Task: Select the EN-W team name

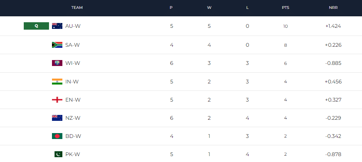Action: (73, 100)
